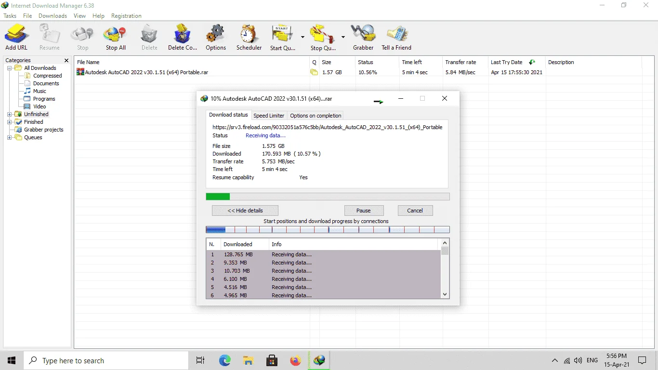Sort by File Name column header
Image resolution: width=658 pixels, height=370 pixels.
tap(192, 62)
